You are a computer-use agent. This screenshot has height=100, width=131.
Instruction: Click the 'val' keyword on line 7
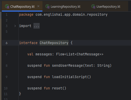click(30, 54)
